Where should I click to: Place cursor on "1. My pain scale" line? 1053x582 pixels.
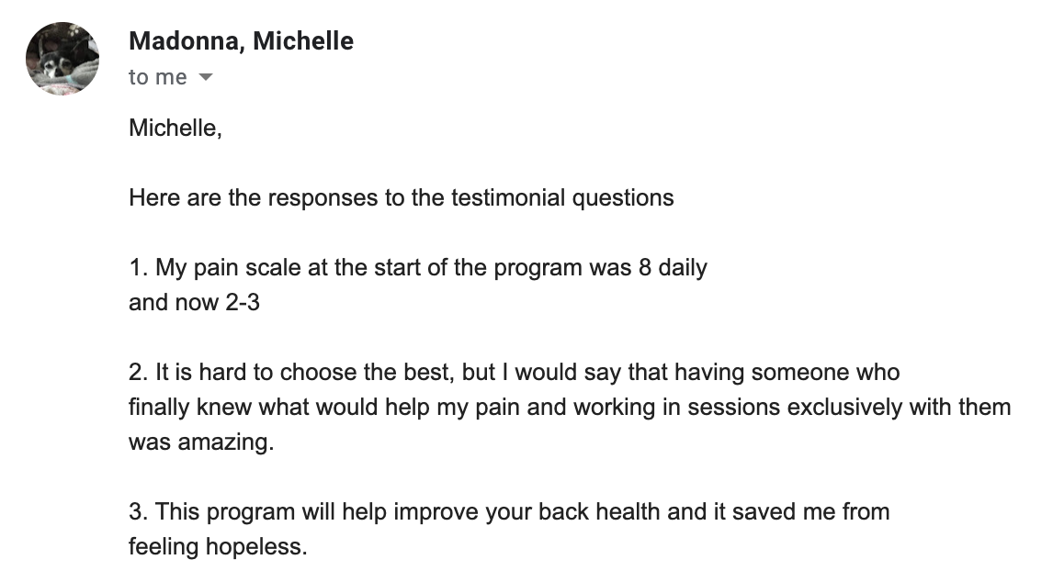(x=418, y=268)
